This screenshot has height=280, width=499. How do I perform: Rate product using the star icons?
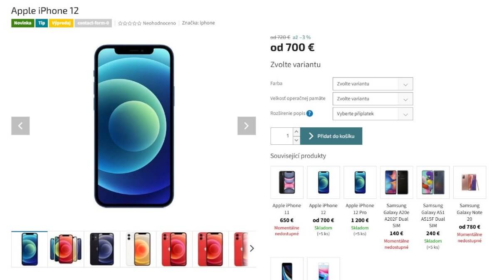pos(130,23)
